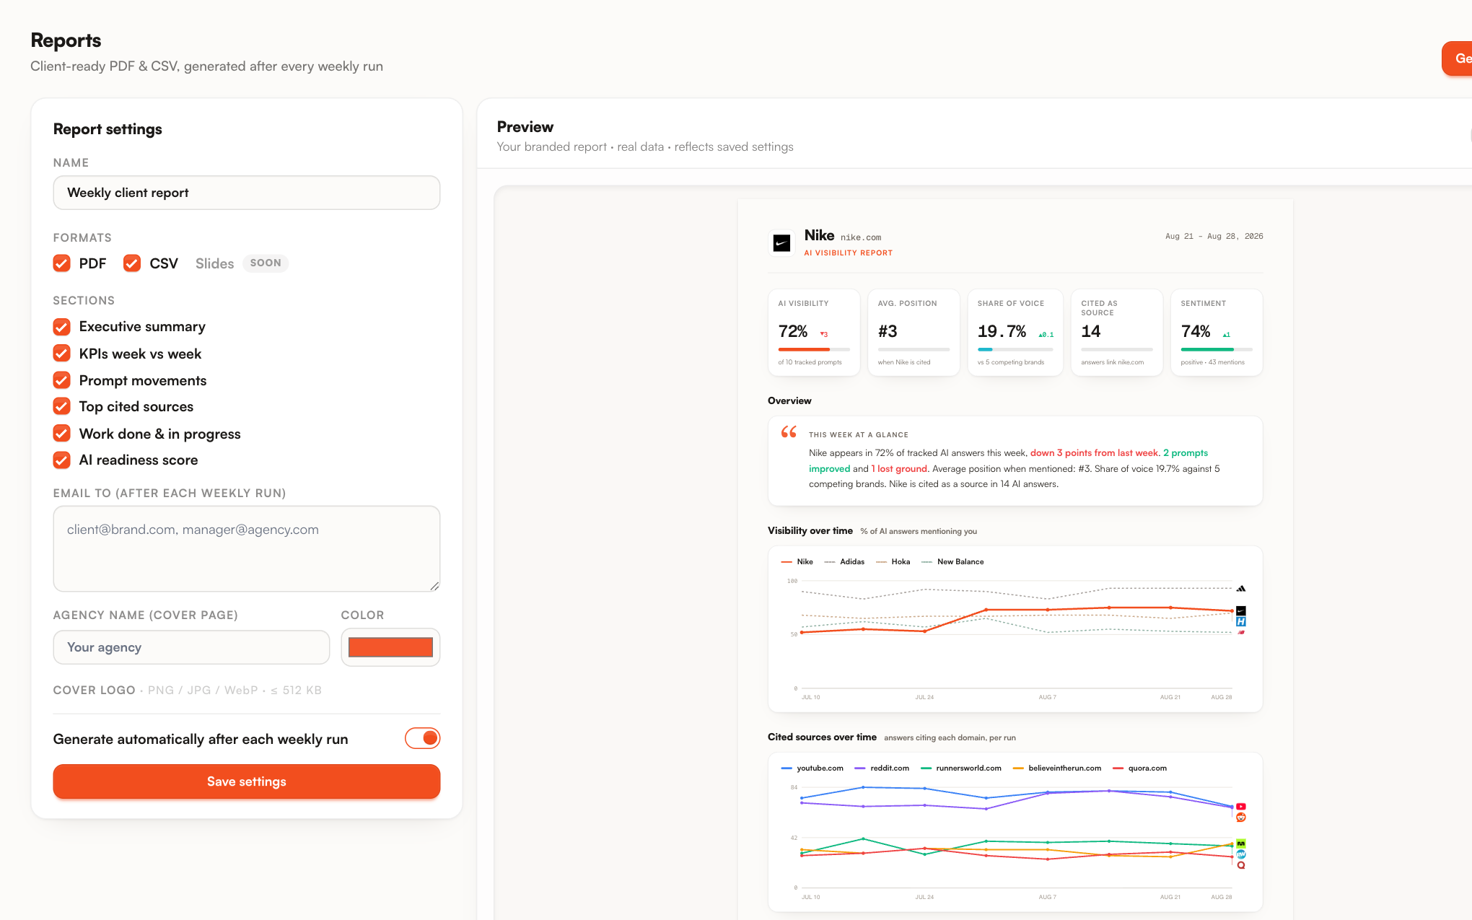Click the Share of Voice 19.7% card
The width and height of the screenshot is (1472, 920).
pyautogui.click(x=1015, y=333)
